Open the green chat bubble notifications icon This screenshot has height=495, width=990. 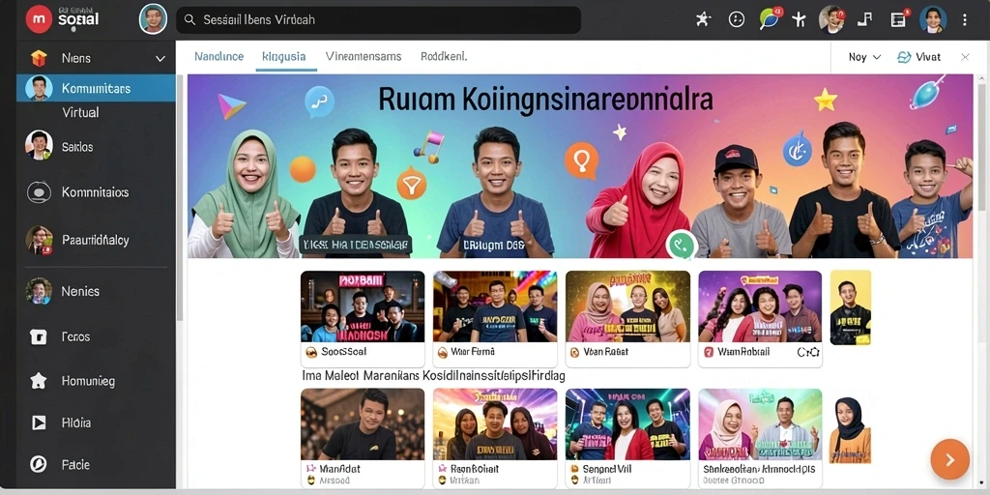point(770,19)
